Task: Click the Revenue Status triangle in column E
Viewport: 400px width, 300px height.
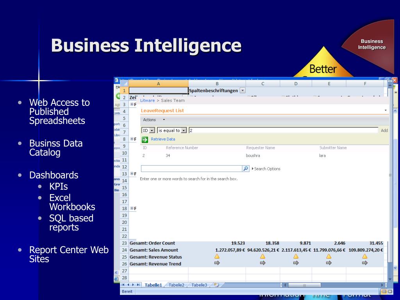Action: click(x=329, y=256)
